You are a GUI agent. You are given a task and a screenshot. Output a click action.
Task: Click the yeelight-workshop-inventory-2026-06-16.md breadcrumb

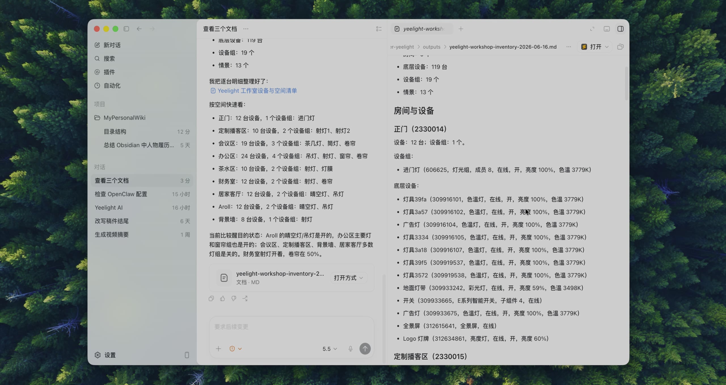click(x=503, y=47)
